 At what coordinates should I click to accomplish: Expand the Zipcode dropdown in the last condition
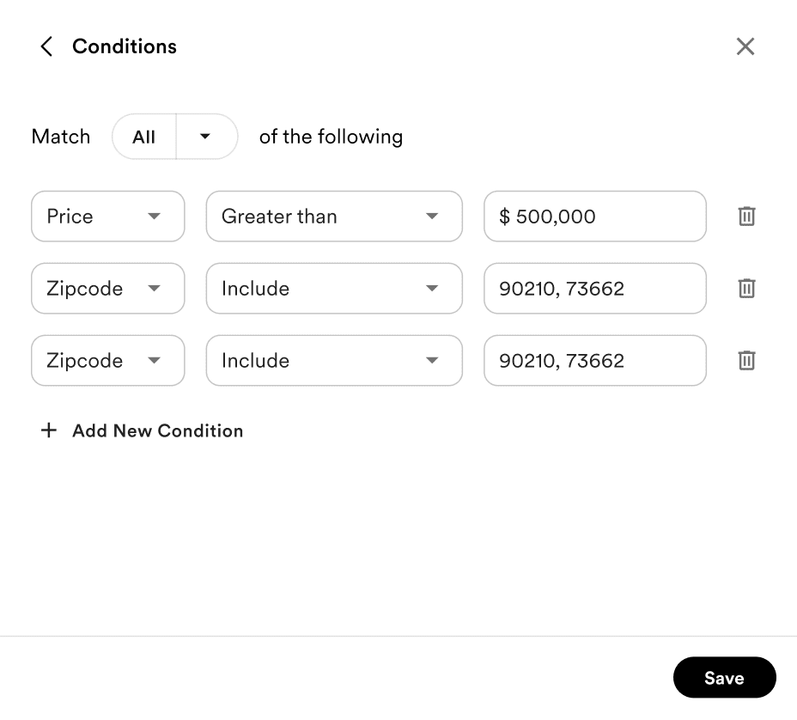click(108, 361)
